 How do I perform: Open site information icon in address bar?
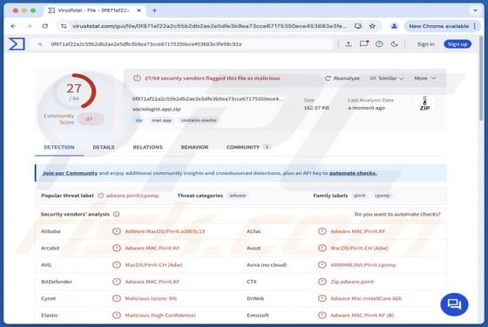(64, 26)
